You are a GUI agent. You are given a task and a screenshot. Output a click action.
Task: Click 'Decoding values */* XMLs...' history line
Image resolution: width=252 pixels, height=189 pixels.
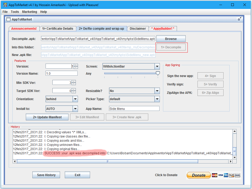50,132
